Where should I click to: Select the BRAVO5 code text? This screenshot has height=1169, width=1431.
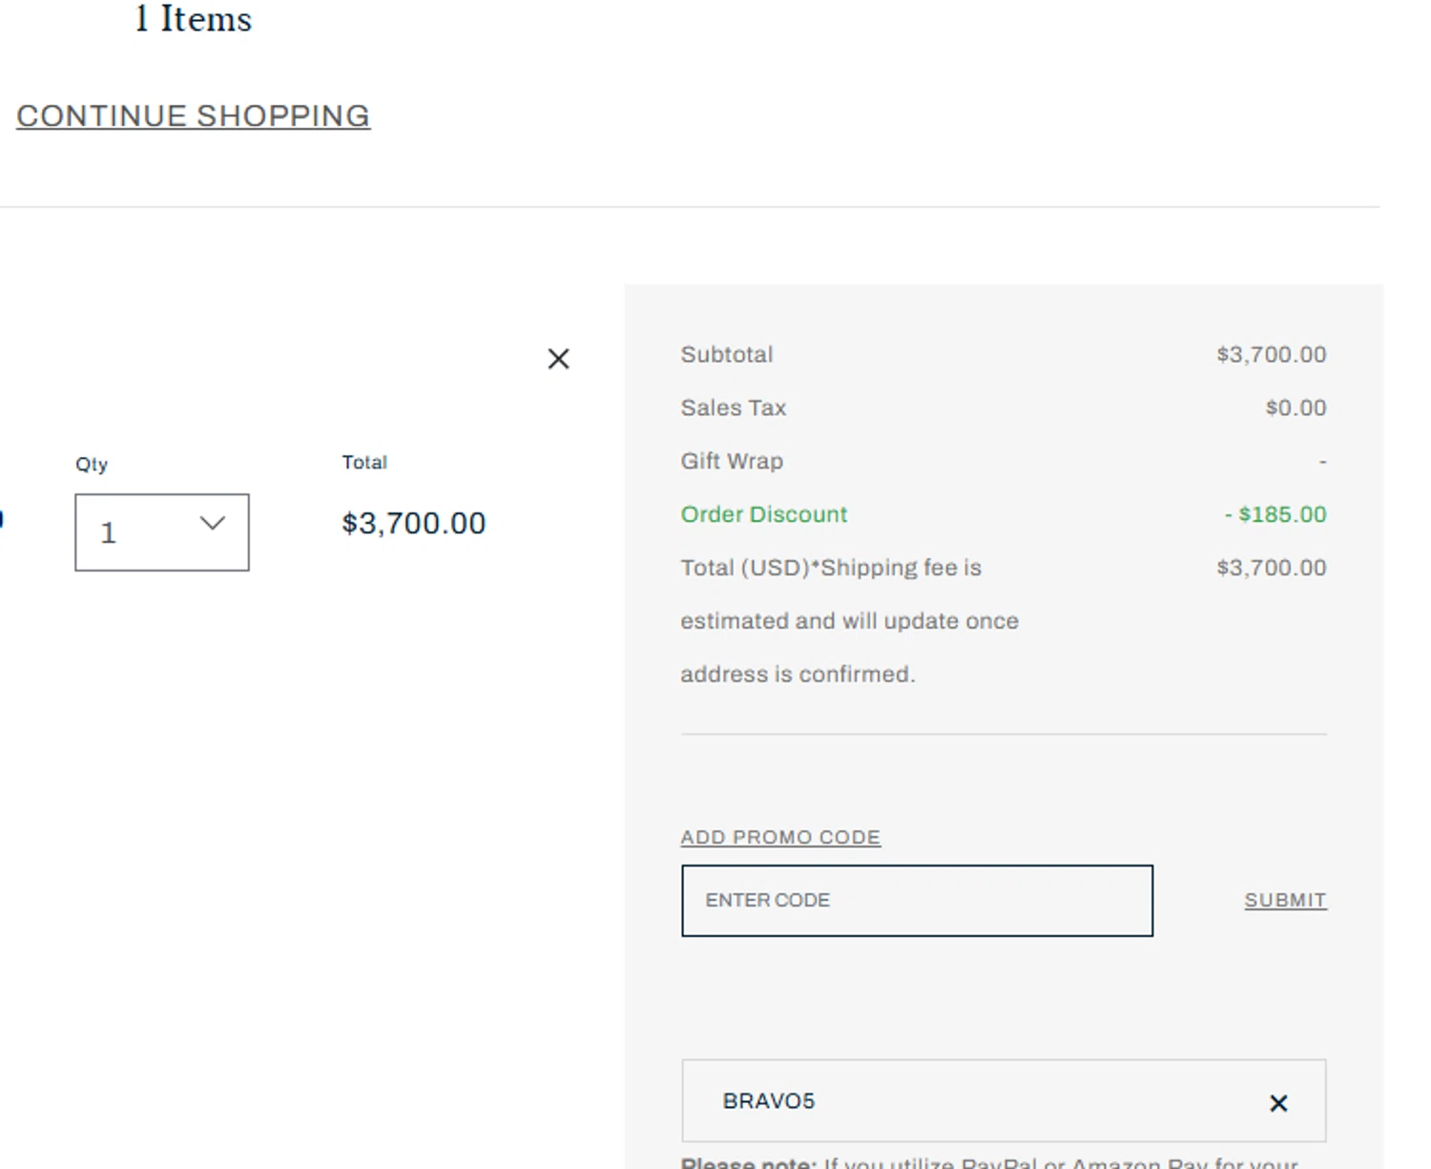(x=769, y=1101)
